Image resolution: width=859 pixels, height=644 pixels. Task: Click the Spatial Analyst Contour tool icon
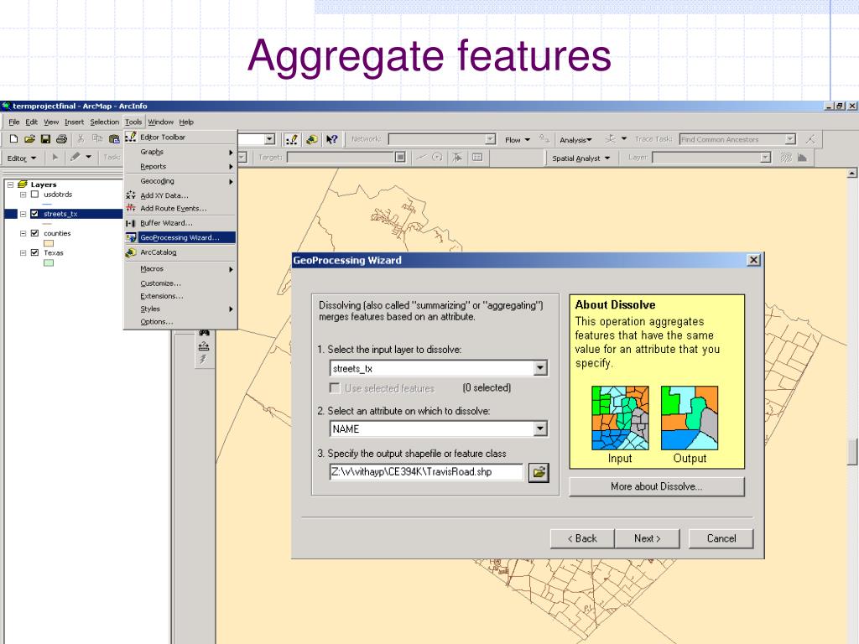click(786, 158)
